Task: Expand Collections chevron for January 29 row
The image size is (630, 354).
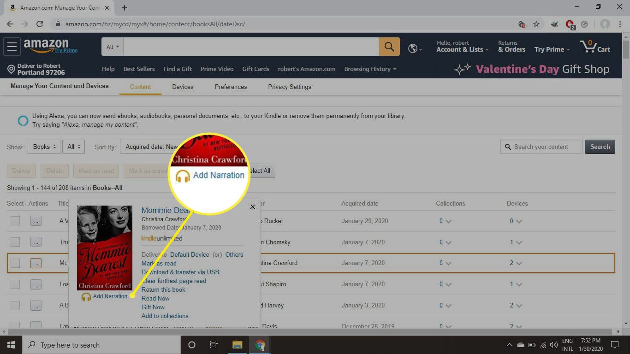Action: [x=448, y=221]
